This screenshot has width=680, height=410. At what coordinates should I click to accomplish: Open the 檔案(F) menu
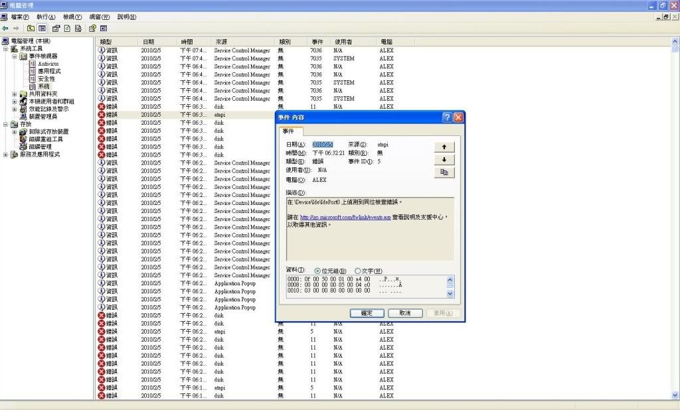point(20,17)
